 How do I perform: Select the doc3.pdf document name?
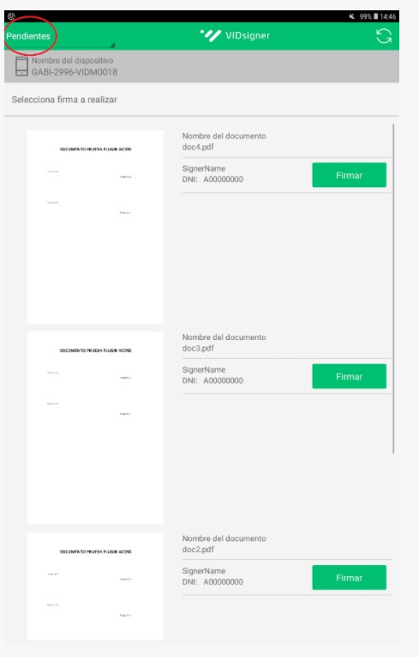click(198, 348)
